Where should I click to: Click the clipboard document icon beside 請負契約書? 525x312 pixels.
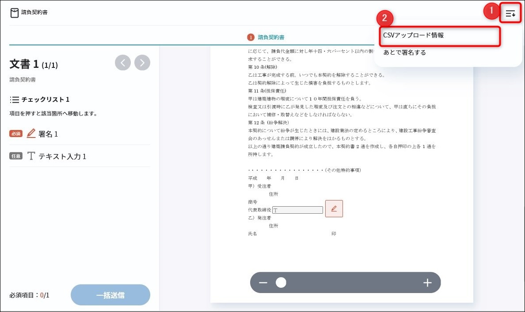coord(14,13)
